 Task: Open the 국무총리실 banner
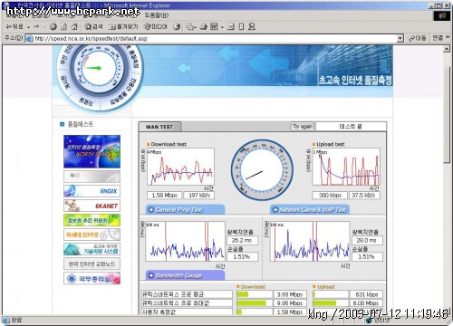(92, 278)
